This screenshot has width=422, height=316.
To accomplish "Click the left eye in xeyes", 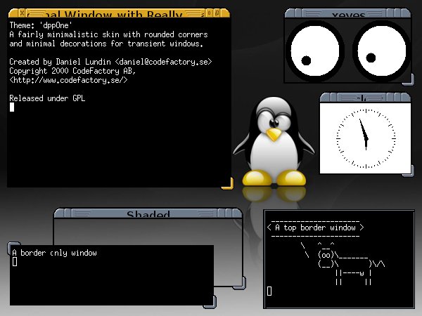I will 314,51.
